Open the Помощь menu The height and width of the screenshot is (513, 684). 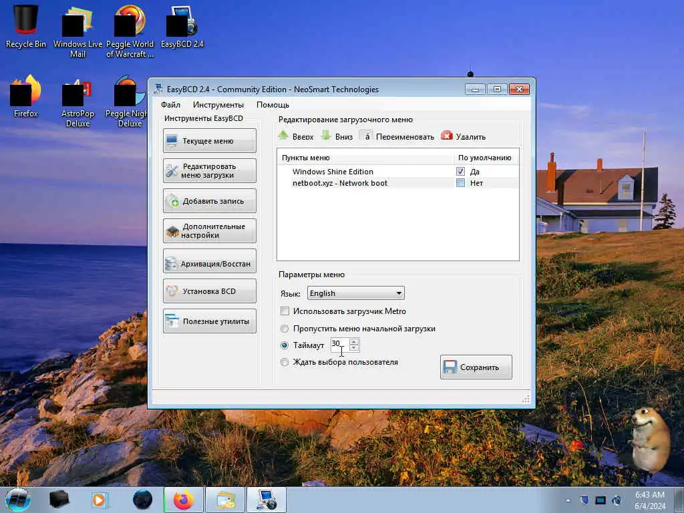(x=273, y=105)
